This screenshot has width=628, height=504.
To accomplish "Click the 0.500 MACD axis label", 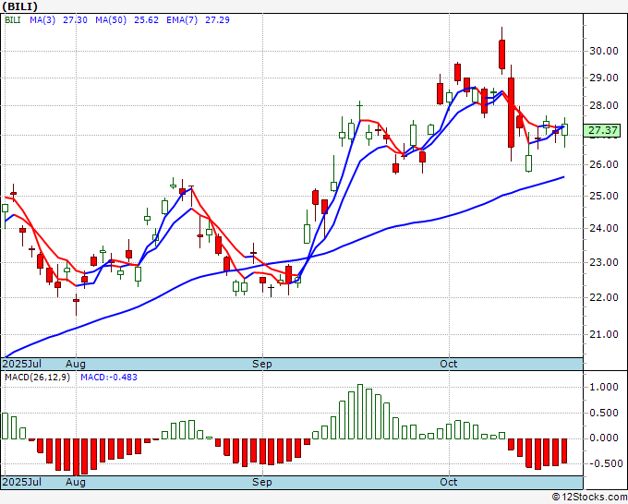I will pyautogui.click(x=604, y=413).
